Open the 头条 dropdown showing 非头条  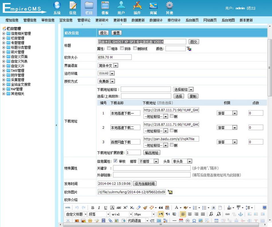point(182,161)
